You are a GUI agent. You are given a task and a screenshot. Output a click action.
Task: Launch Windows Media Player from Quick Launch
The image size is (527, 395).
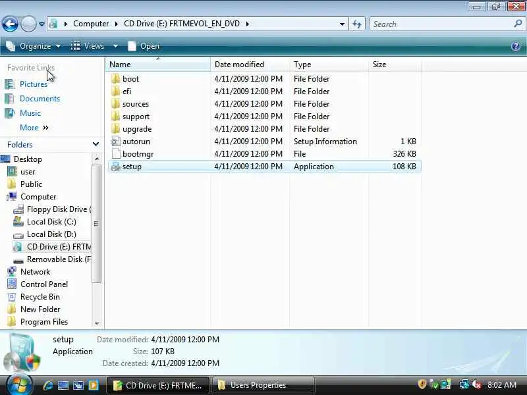[94, 385]
